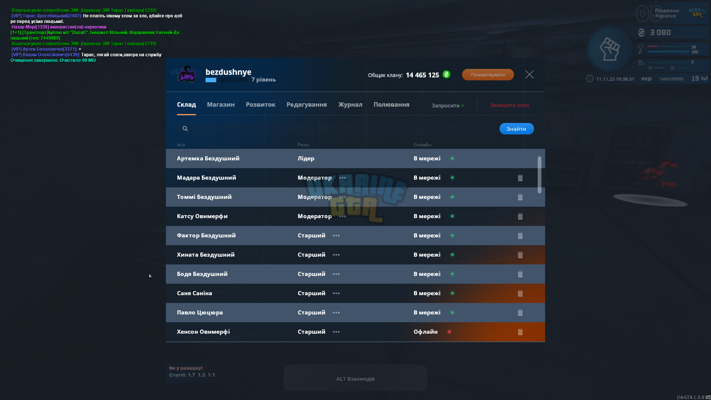Screen dimensions: 711x400
Task: Click the Ім'я column header
Action: pos(181,145)
